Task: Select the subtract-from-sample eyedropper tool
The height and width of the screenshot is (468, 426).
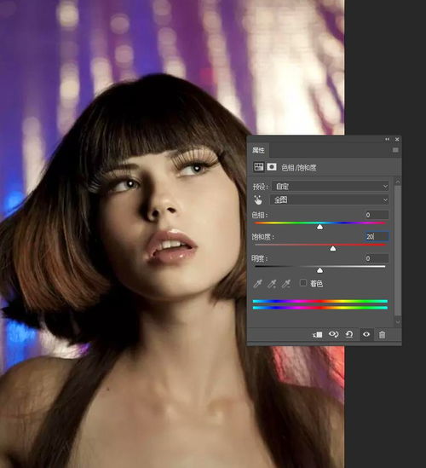Action: 285,284
